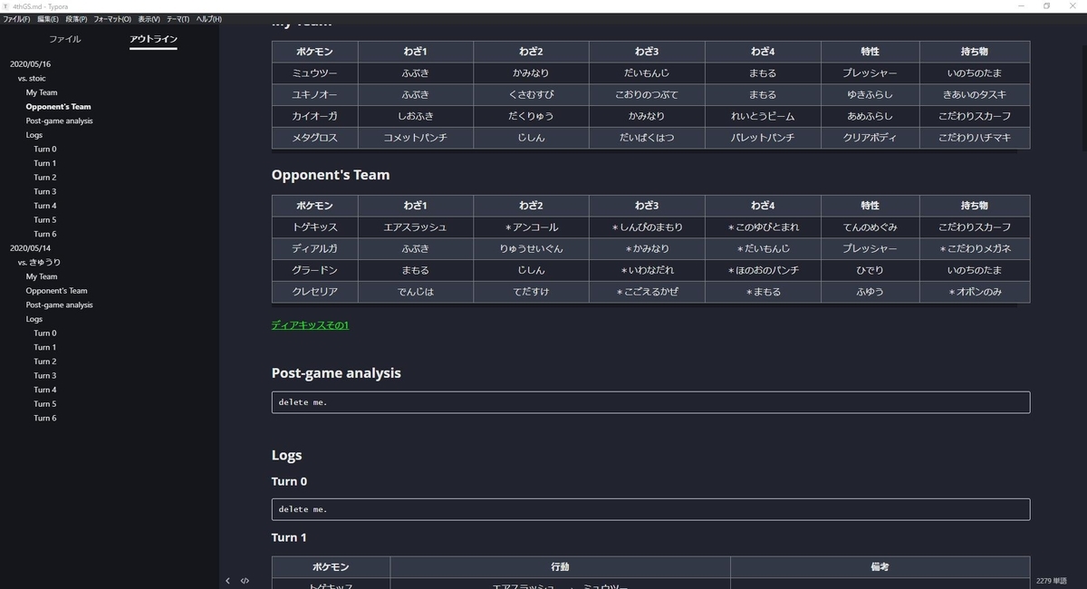Jump to 2020/05/16 in outline

pyautogui.click(x=30, y=64)
